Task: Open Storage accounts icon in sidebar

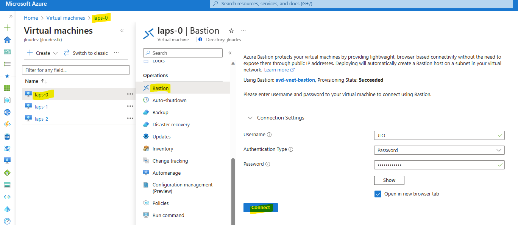Action: point(7,185)
